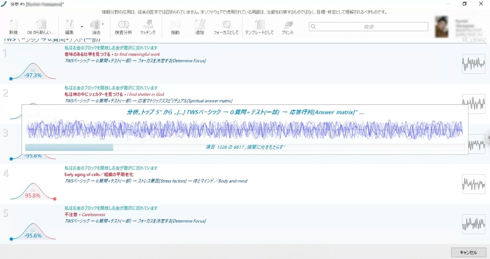Click the マッチング toolbar icon

(148, 27)
